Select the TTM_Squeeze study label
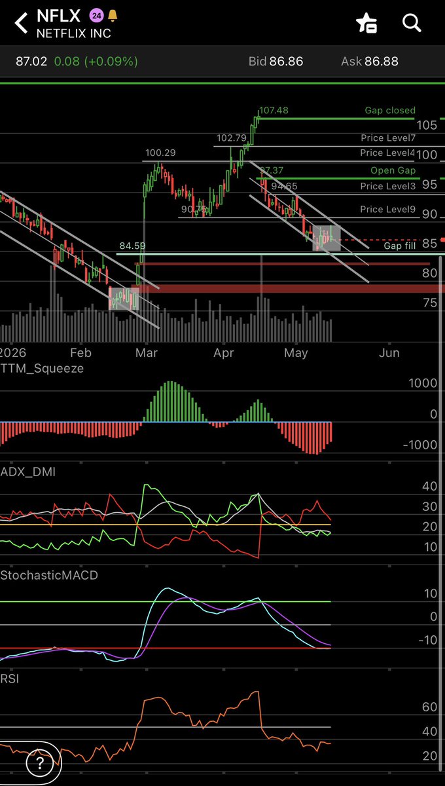445x786 pixels. [x=42, y=369]
